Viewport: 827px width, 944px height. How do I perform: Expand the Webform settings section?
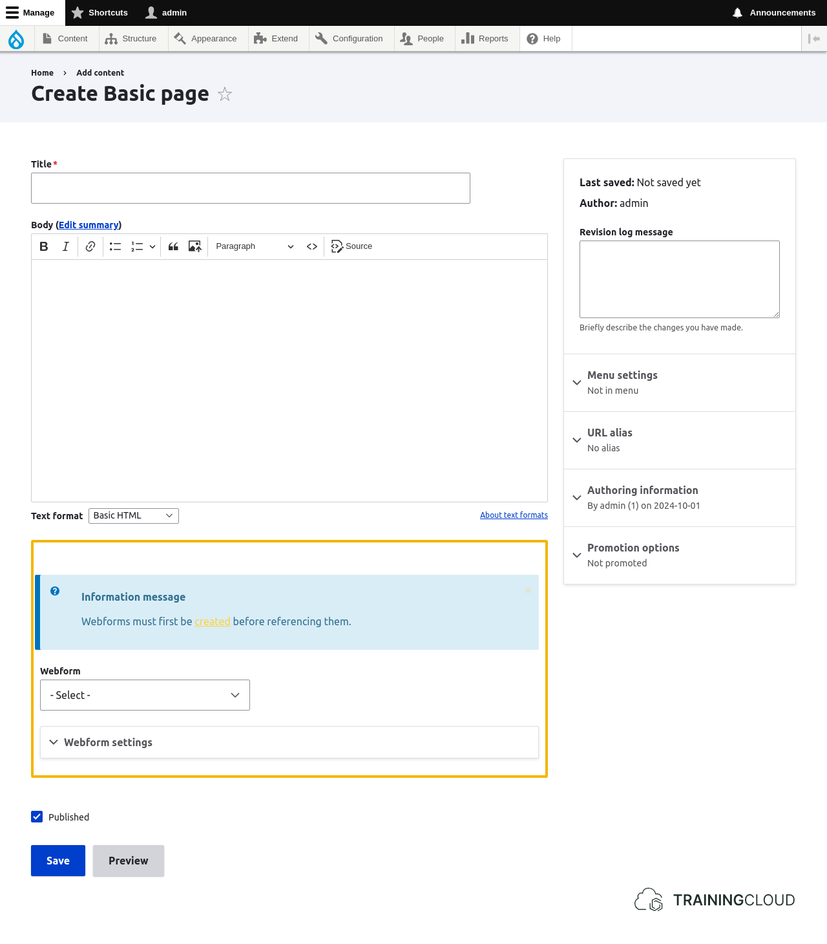289,742
